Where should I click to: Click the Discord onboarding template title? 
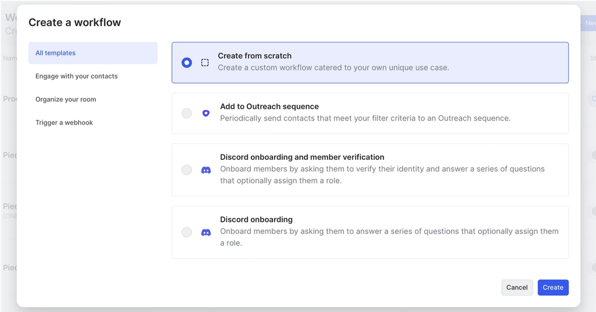(x=256, y=220)
